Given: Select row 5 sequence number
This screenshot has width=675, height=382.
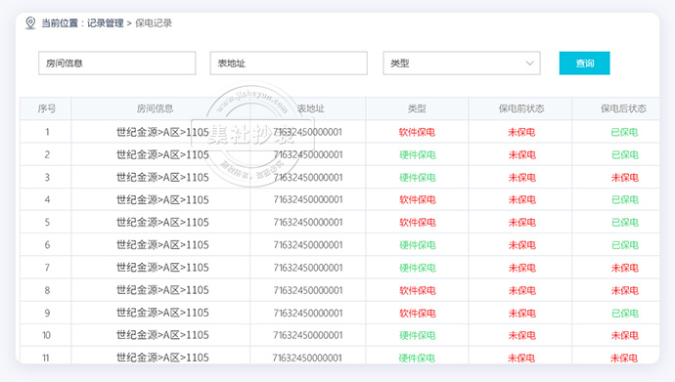Looking at the screenshot, I should coord(47,223).
